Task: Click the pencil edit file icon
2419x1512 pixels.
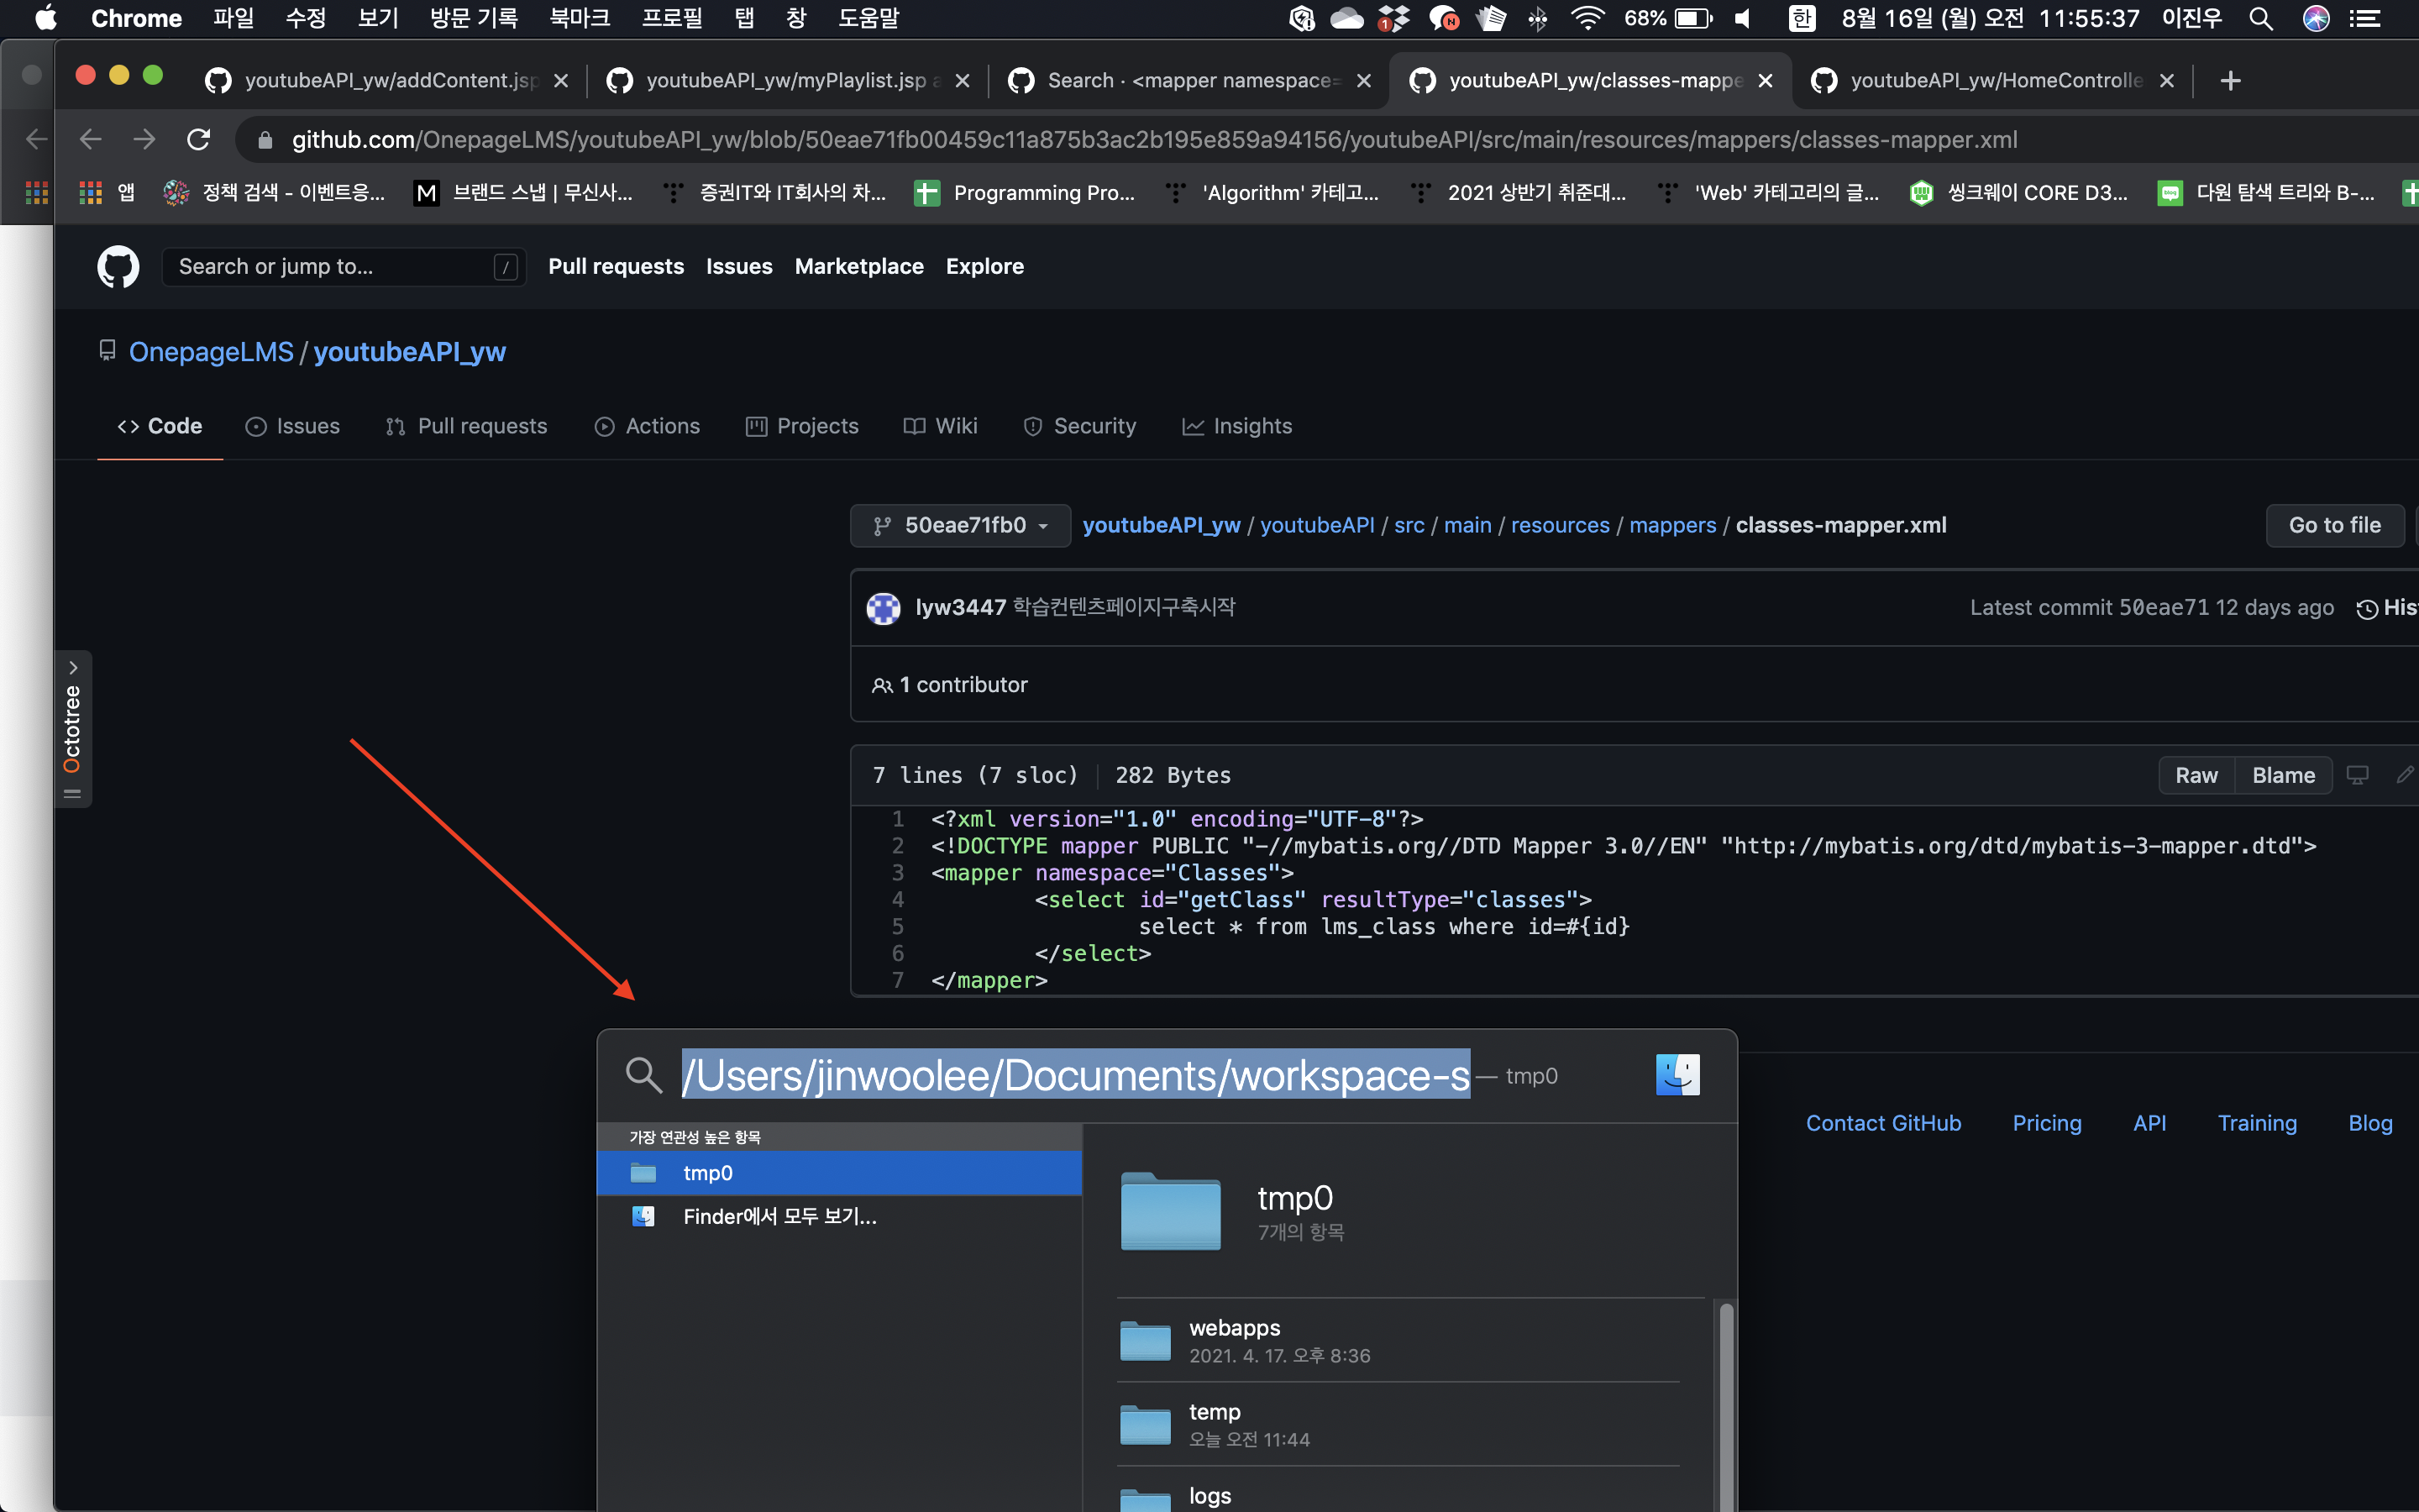Action: 2404,775
